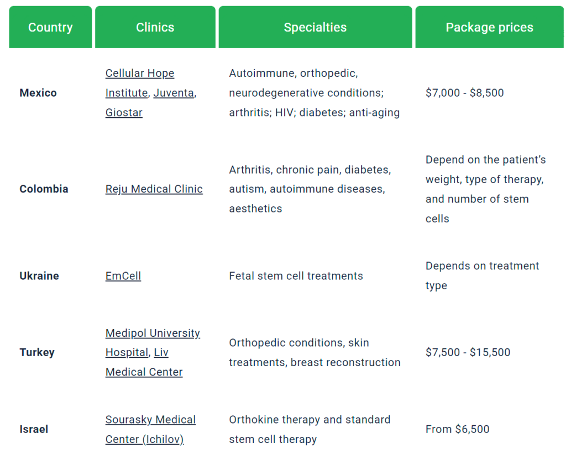Open the Sourasky Medical Center (Ichilov) link
Image resolution: width=566 pixels, height=459 pixels.
click(150, 429)
